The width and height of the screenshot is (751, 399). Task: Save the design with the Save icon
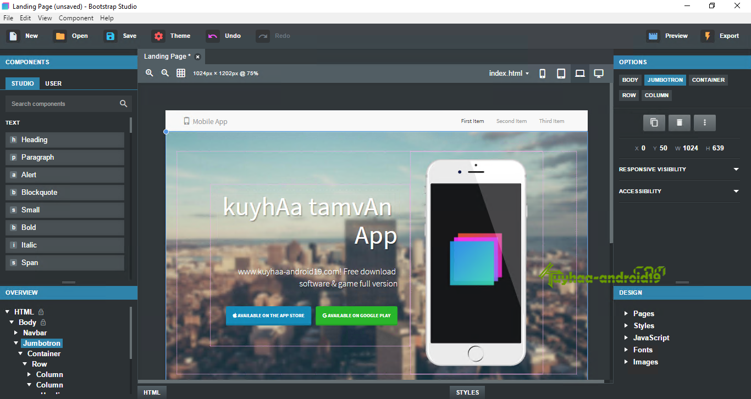pyautogui.click(x=111, y=36)
